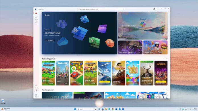198x111 pixels.
Task: Open the Home tab in the sidebar
Action: point(36,13)
